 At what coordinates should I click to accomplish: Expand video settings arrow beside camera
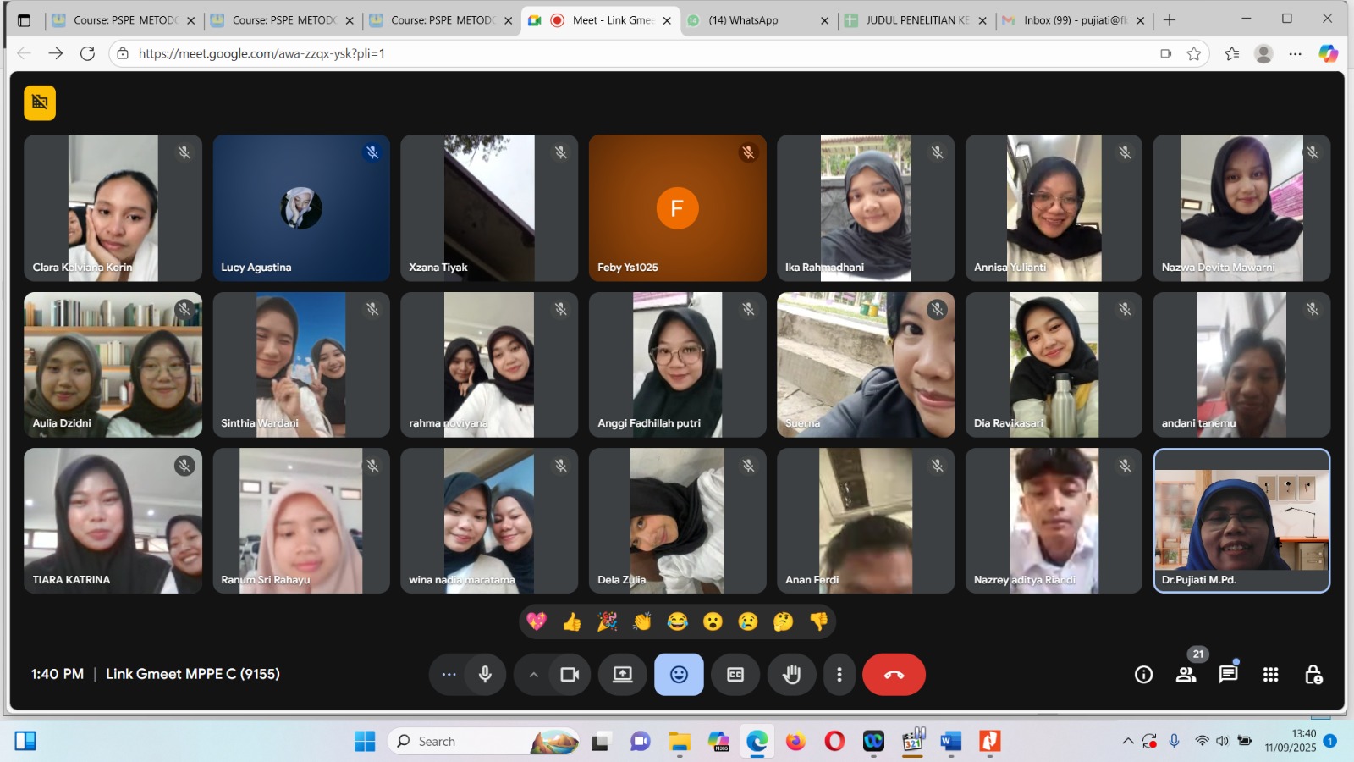coord(533,675)
